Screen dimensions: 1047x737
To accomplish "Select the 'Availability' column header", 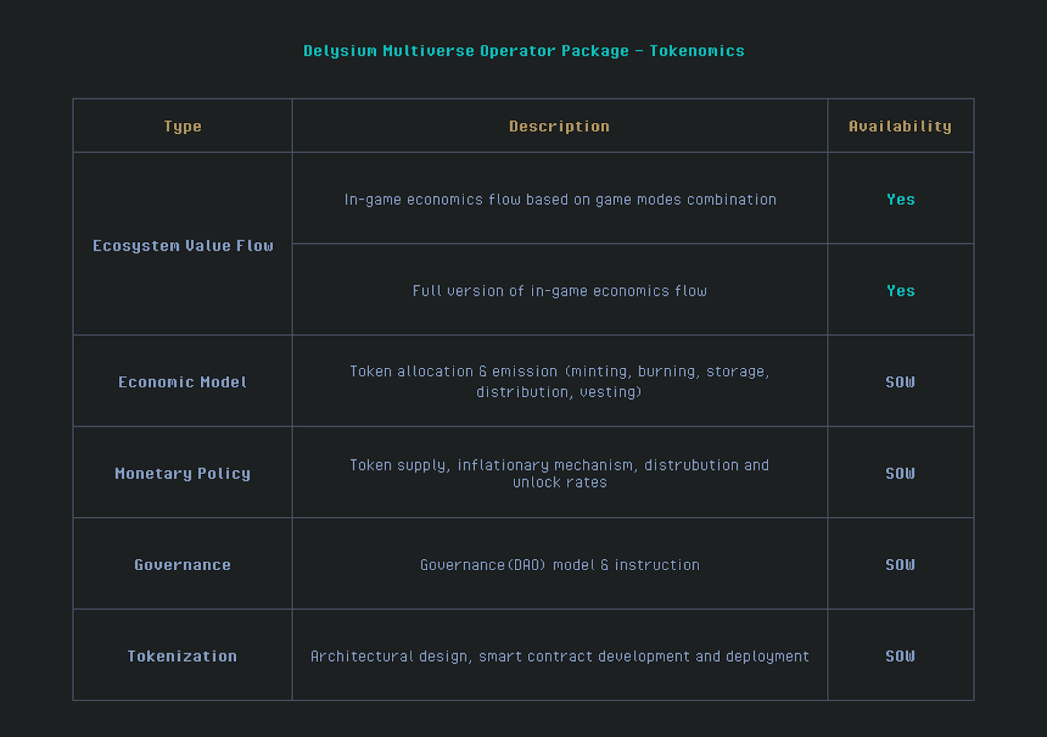I will (x=900, y=127).
